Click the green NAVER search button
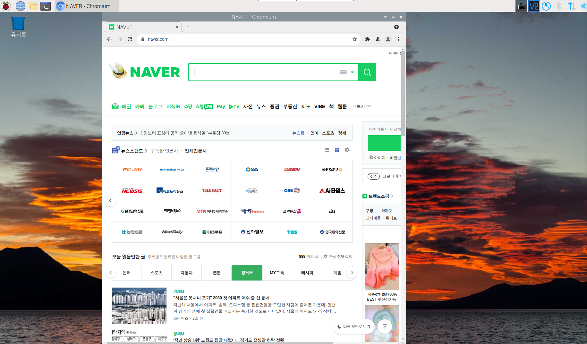Viewport: 587px width, 344px height. (x=367, y=72)
